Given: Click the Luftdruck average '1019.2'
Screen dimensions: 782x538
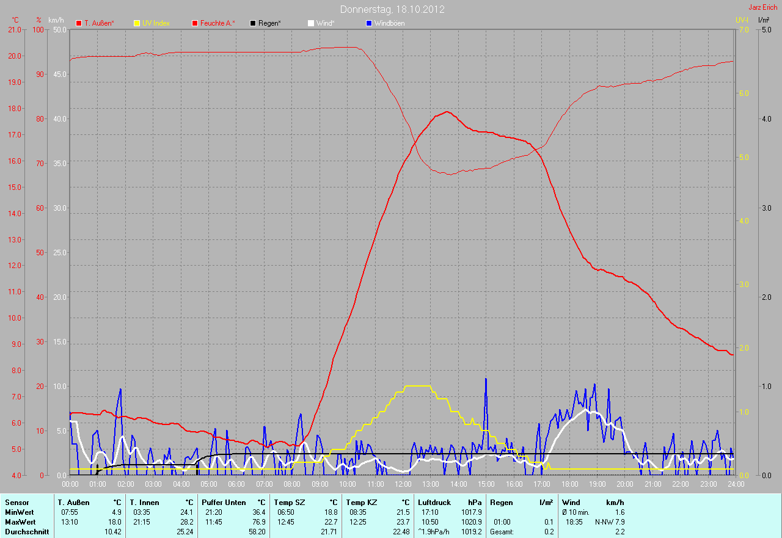Looking at the screenshot, I should pos(472,532).
